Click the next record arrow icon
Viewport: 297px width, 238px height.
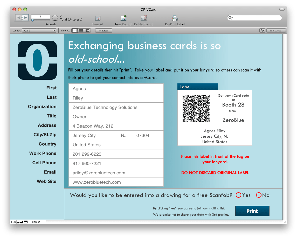pos(25,18)
